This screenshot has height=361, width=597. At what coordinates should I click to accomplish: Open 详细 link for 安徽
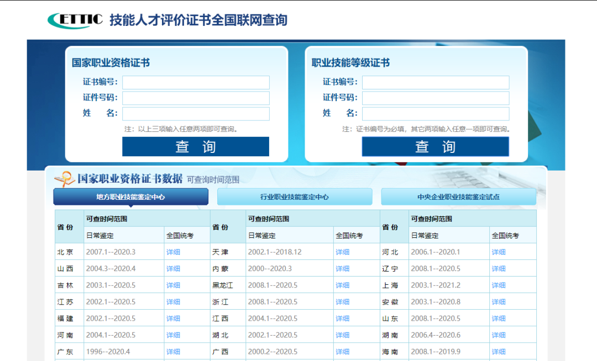click(x=499, y=302)
